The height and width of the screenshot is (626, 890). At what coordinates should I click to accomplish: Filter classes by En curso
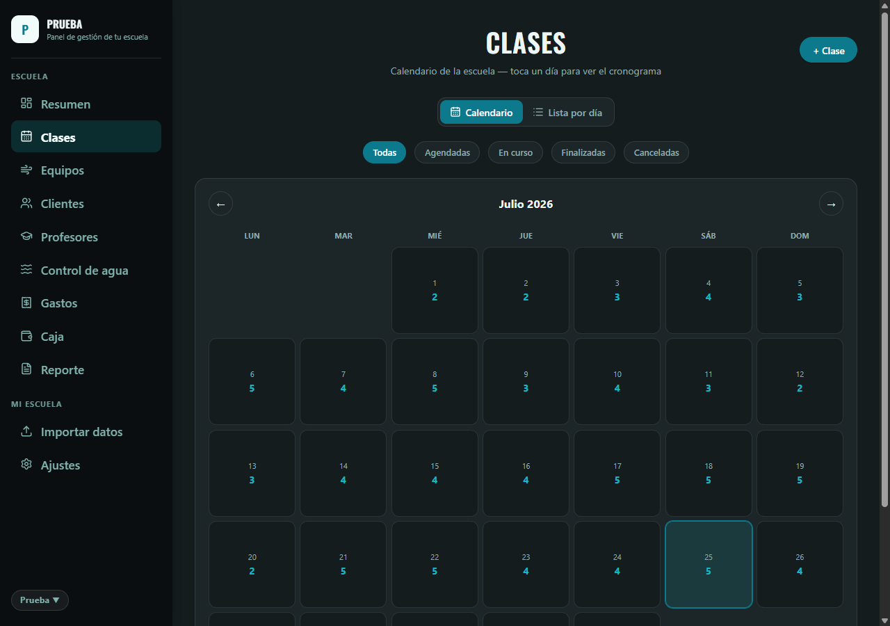coord(515,152)
